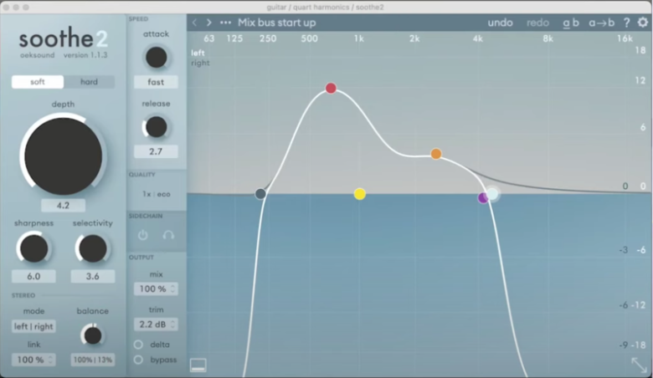The image size is (653, 378).
Task: Copy a to b
Action: (601, 23)
